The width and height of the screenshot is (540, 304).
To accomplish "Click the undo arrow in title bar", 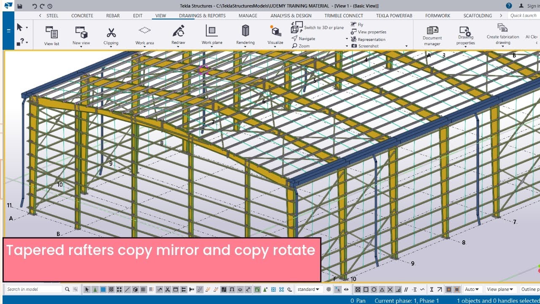I will pyautogui.click(x=35, y=6).
